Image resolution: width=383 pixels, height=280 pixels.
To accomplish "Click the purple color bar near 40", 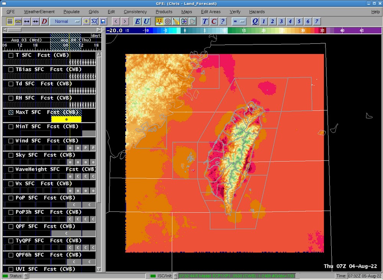I will [x=342, y=30].
